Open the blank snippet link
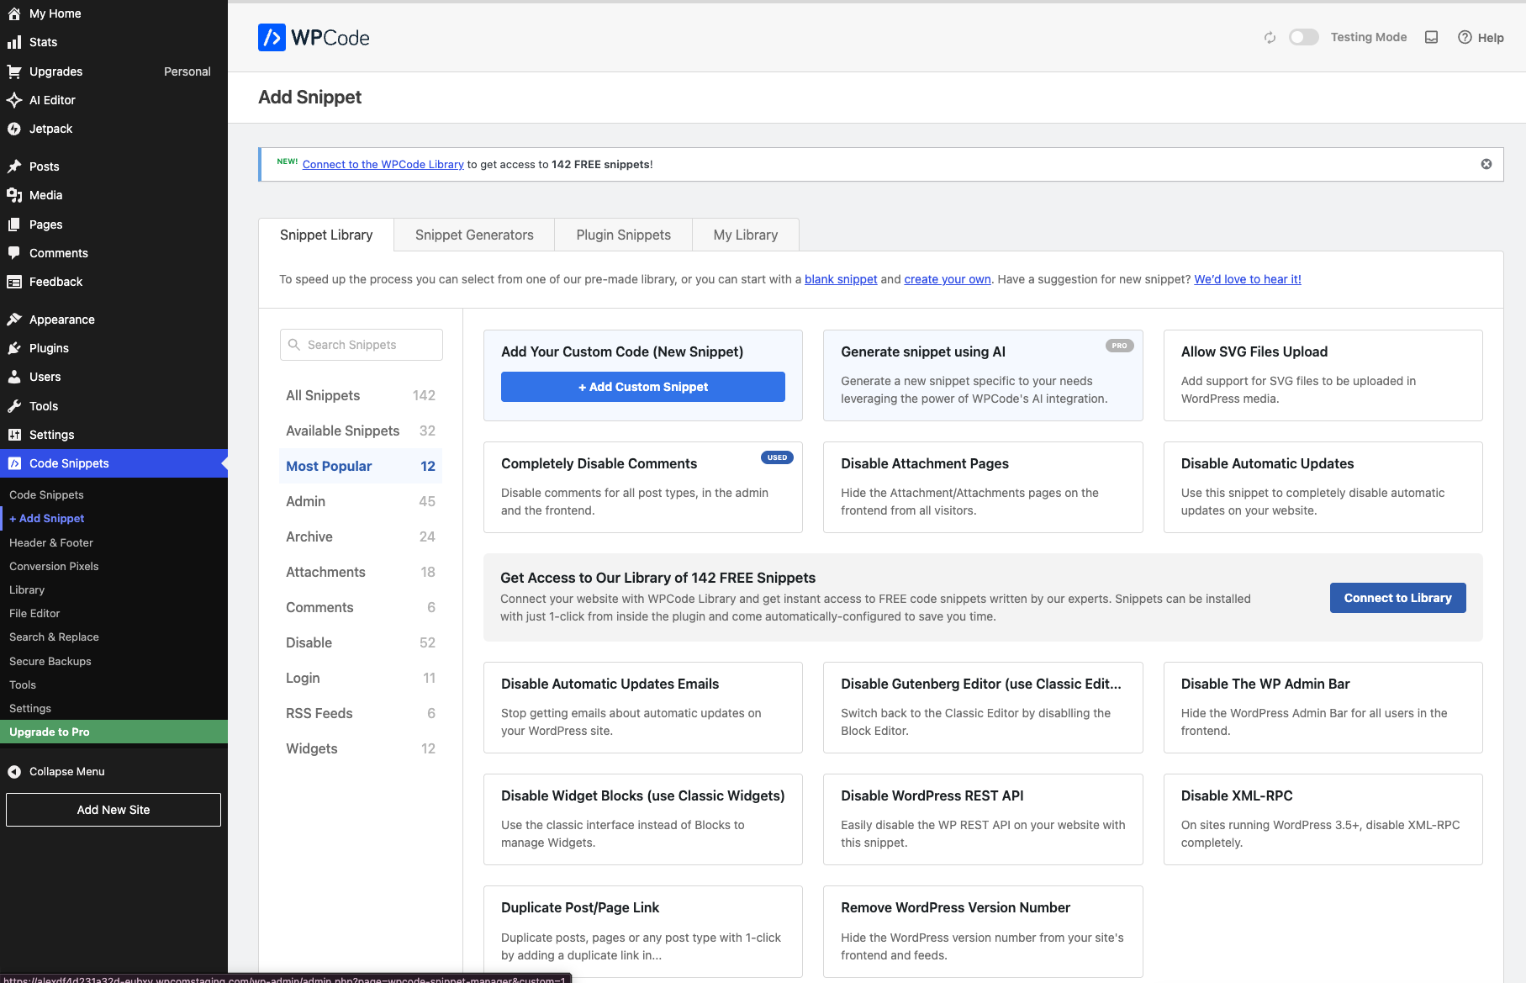This screenshot has width=1526, height=983. pos(841,279)
